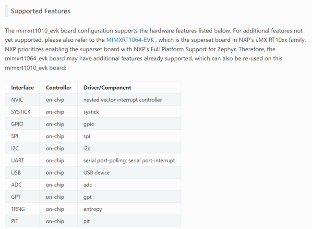
Task: Select the TRNG interface cell
Action: tap(18, 209)
